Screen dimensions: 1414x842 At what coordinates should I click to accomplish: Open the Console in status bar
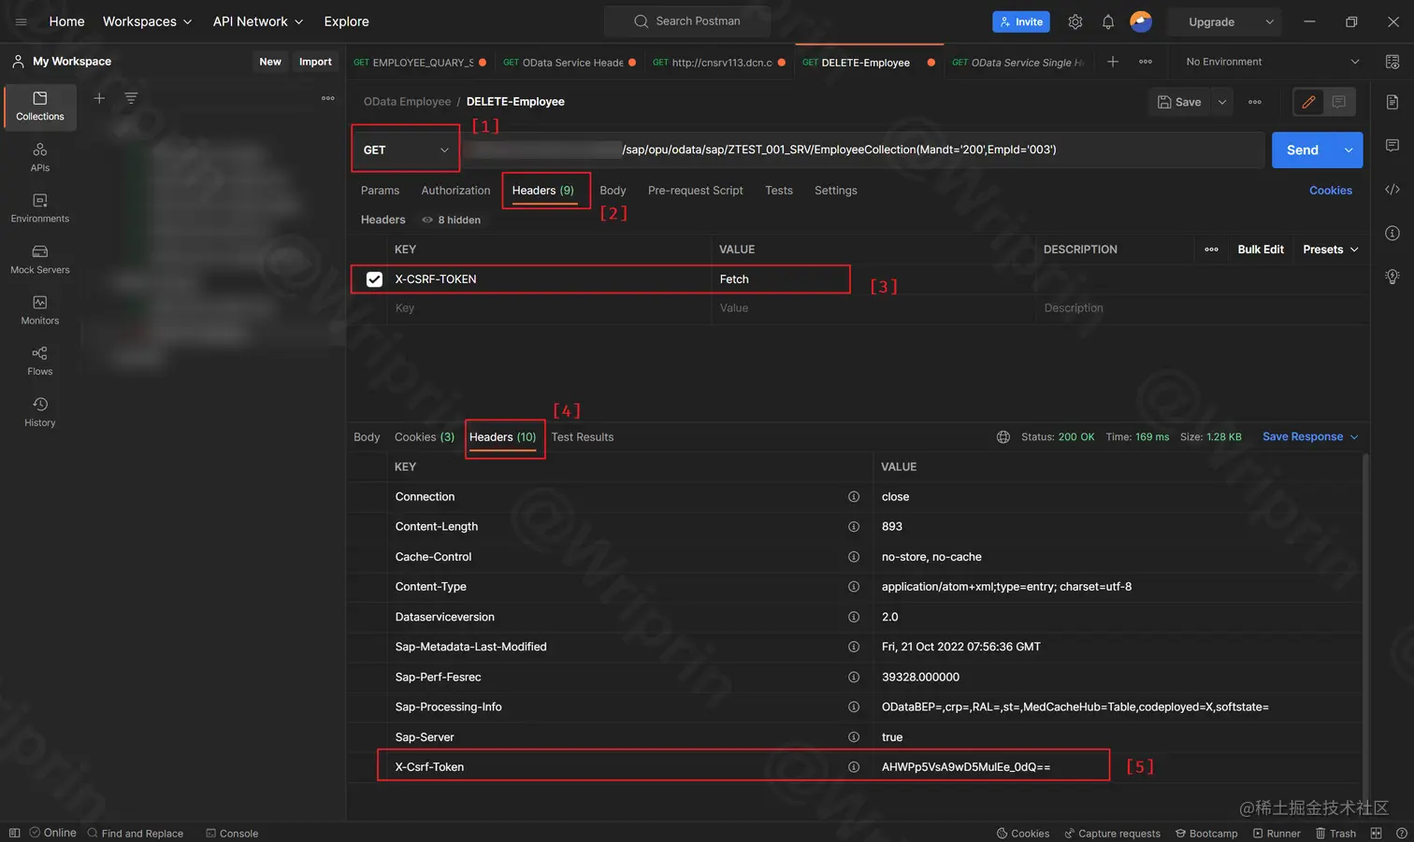tap(232, 834)
